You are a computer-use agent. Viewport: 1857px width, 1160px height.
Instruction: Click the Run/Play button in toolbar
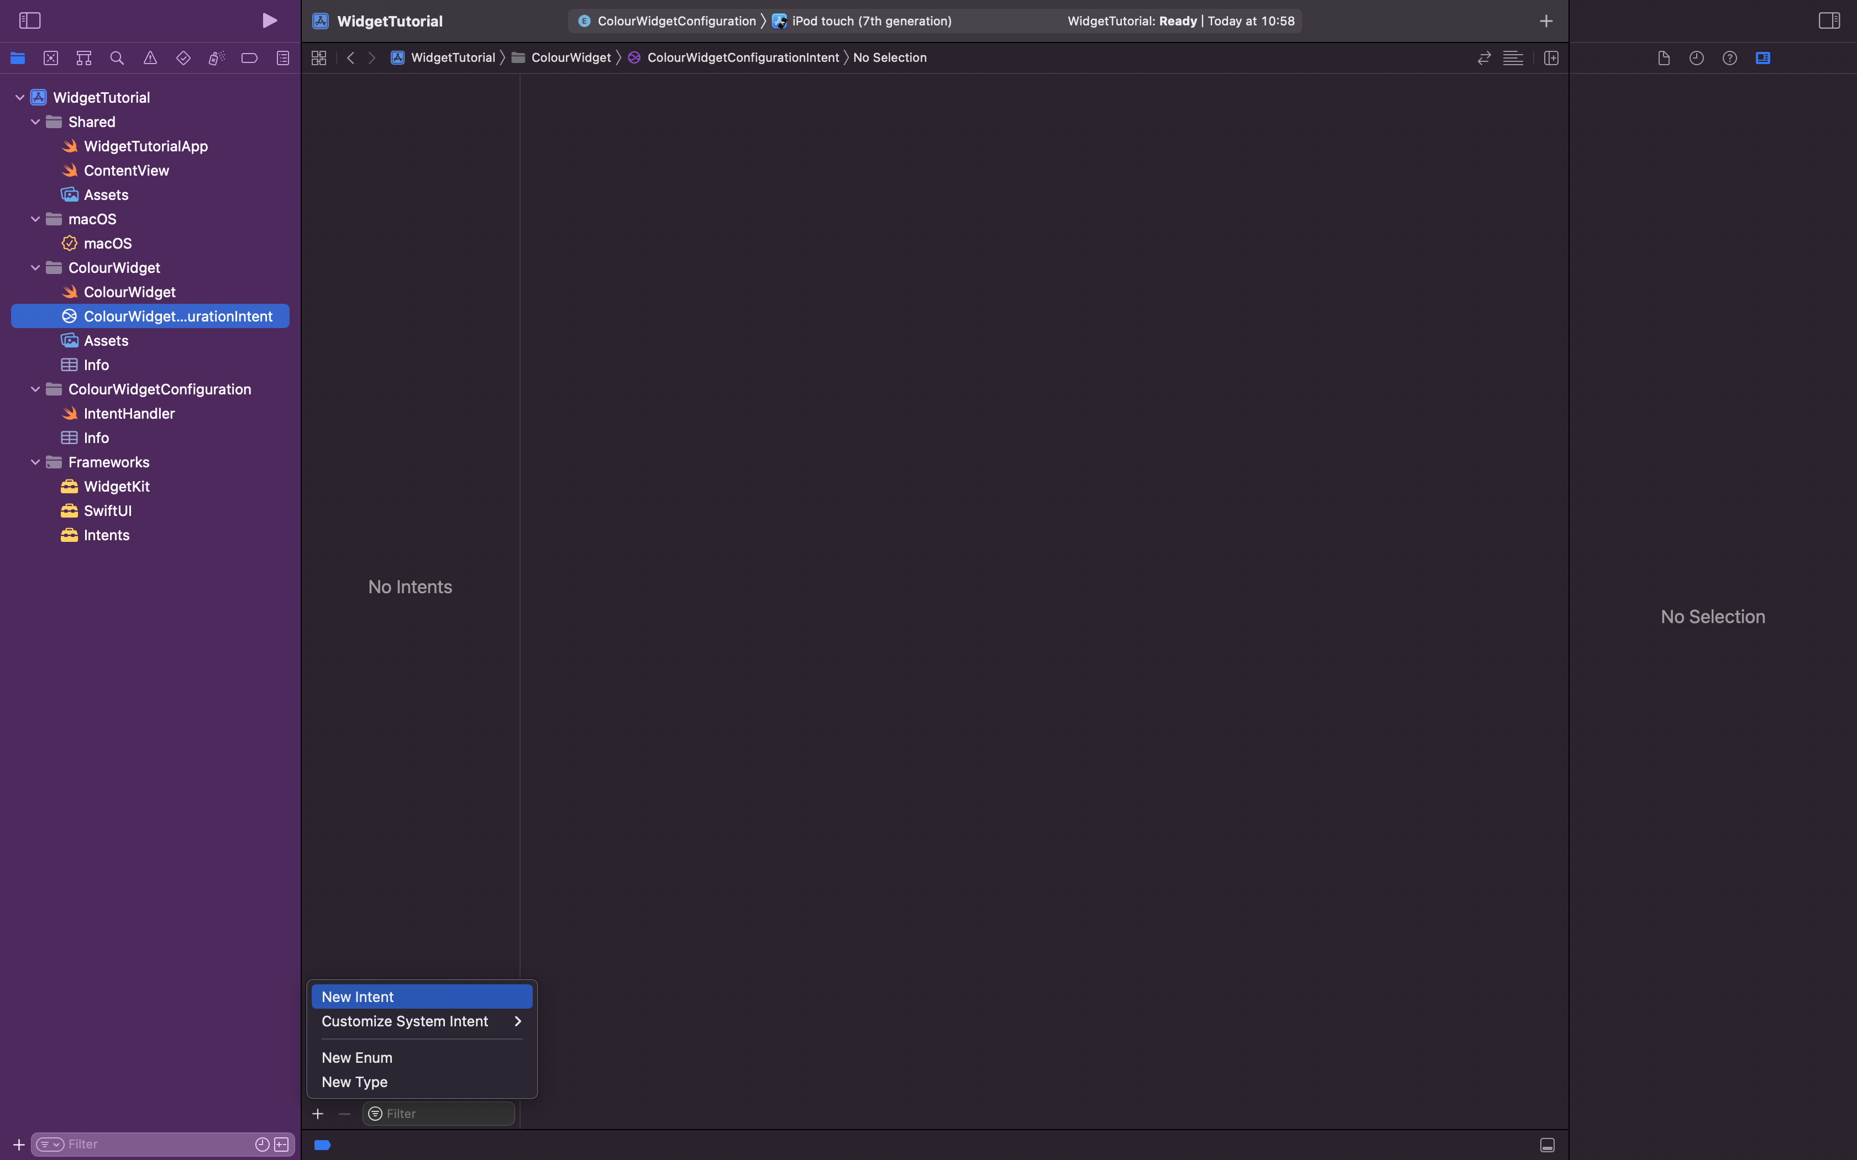coord(269,20)
